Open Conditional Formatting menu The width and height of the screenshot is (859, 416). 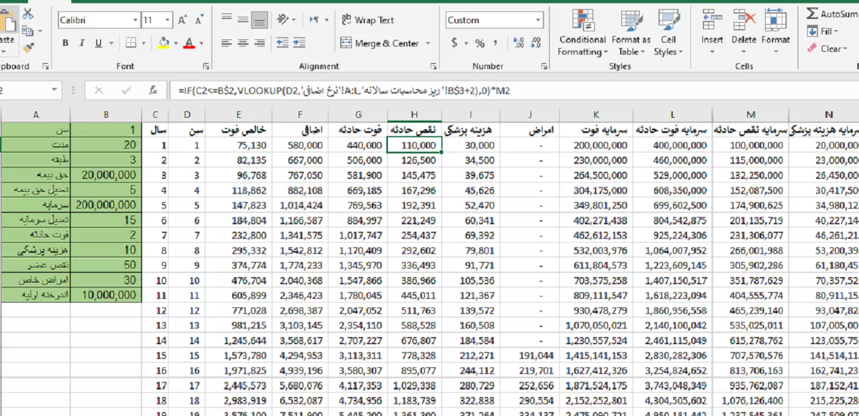point(582,32)
